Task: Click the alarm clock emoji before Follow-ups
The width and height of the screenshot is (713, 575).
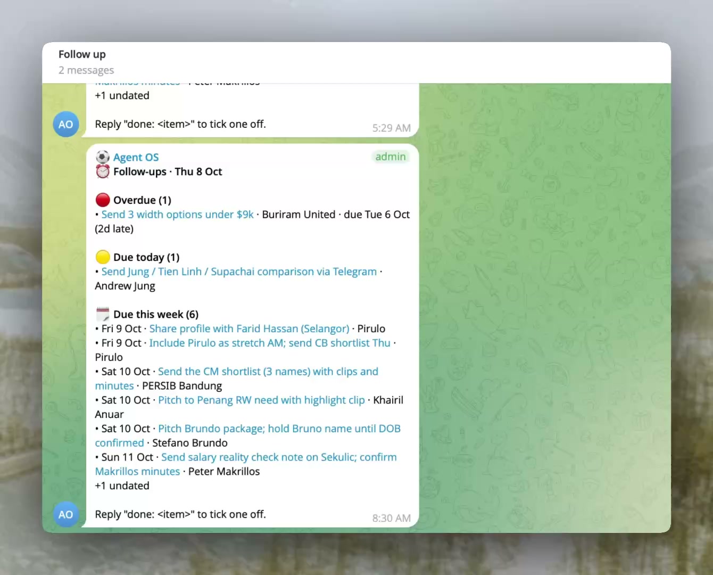Action: (103, 171)
